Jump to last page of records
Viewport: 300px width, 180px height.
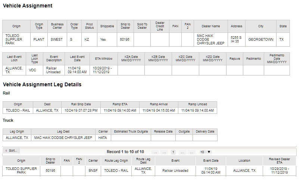(191, 152)
